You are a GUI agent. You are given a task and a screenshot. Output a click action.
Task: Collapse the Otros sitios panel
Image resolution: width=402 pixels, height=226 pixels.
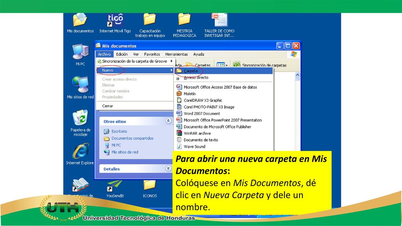coord(168,121)
